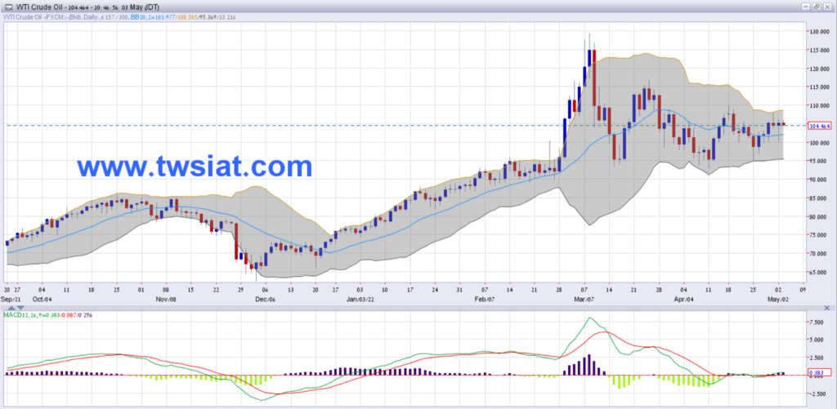Click the 120.000 price axis label
Screen dimensions: 837x409
tap(820, 69)
